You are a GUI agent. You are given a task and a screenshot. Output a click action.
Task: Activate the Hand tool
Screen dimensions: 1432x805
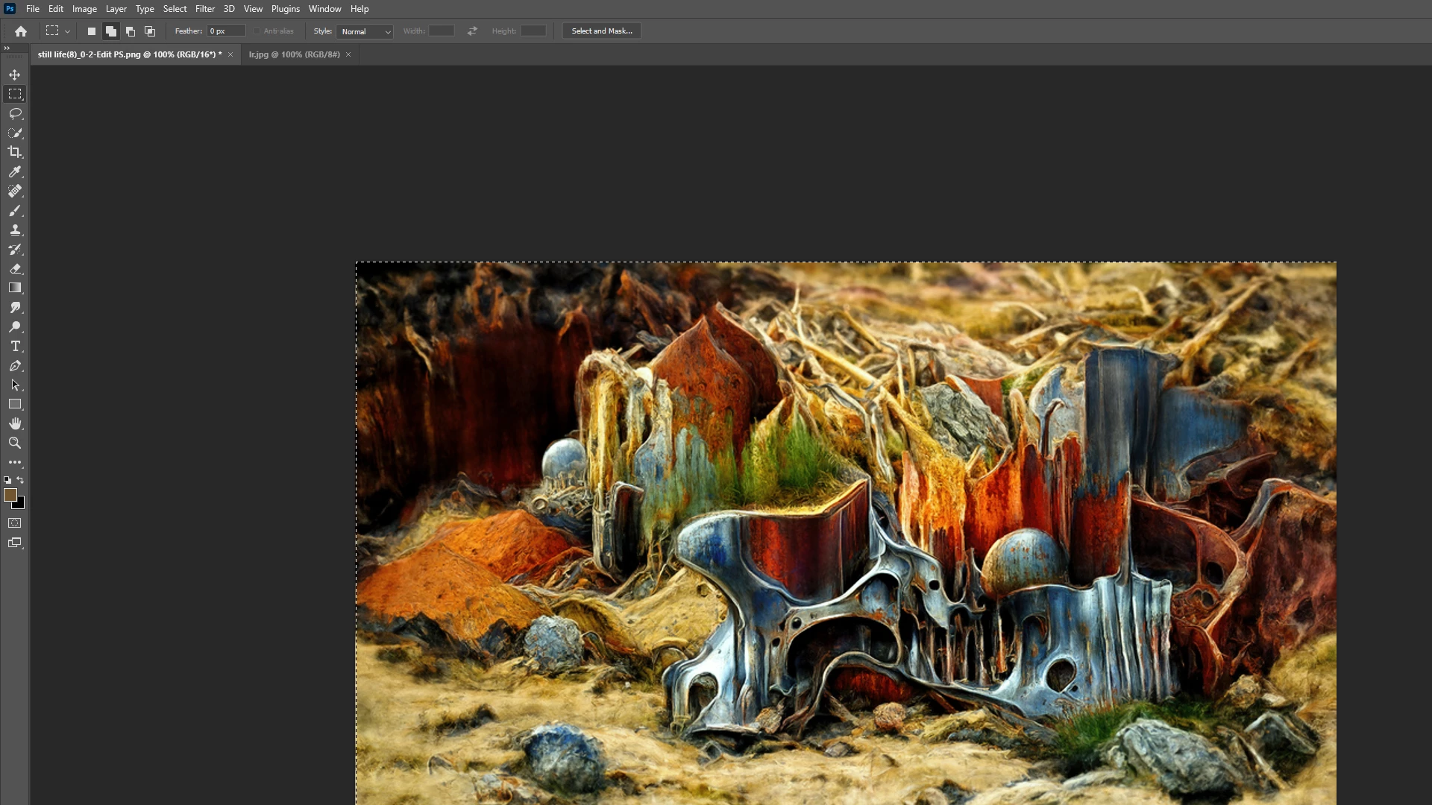coord(15,423)
